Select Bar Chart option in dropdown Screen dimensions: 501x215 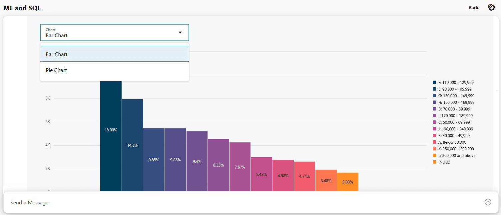pyautogui.click(x=115, y=54)
